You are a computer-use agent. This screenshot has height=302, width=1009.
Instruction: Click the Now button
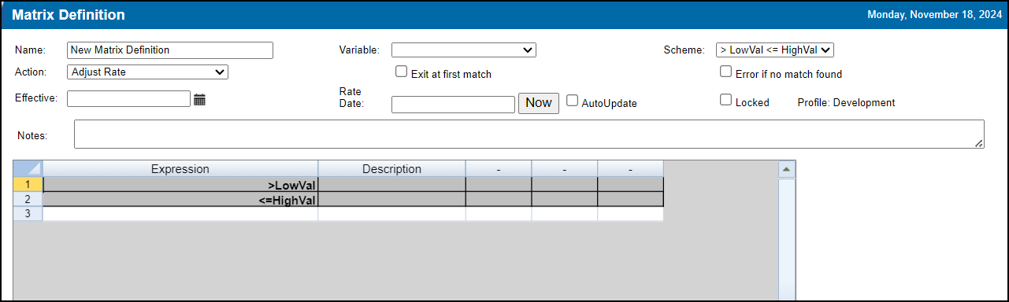[539, 103]
